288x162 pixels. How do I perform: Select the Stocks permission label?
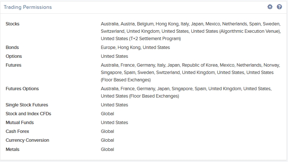click(13, 24)
